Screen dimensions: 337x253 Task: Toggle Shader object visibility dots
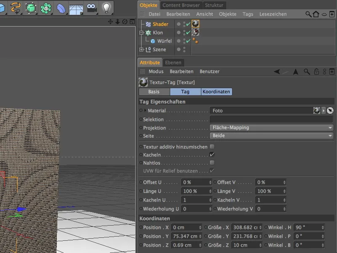[x=184, y=24]
